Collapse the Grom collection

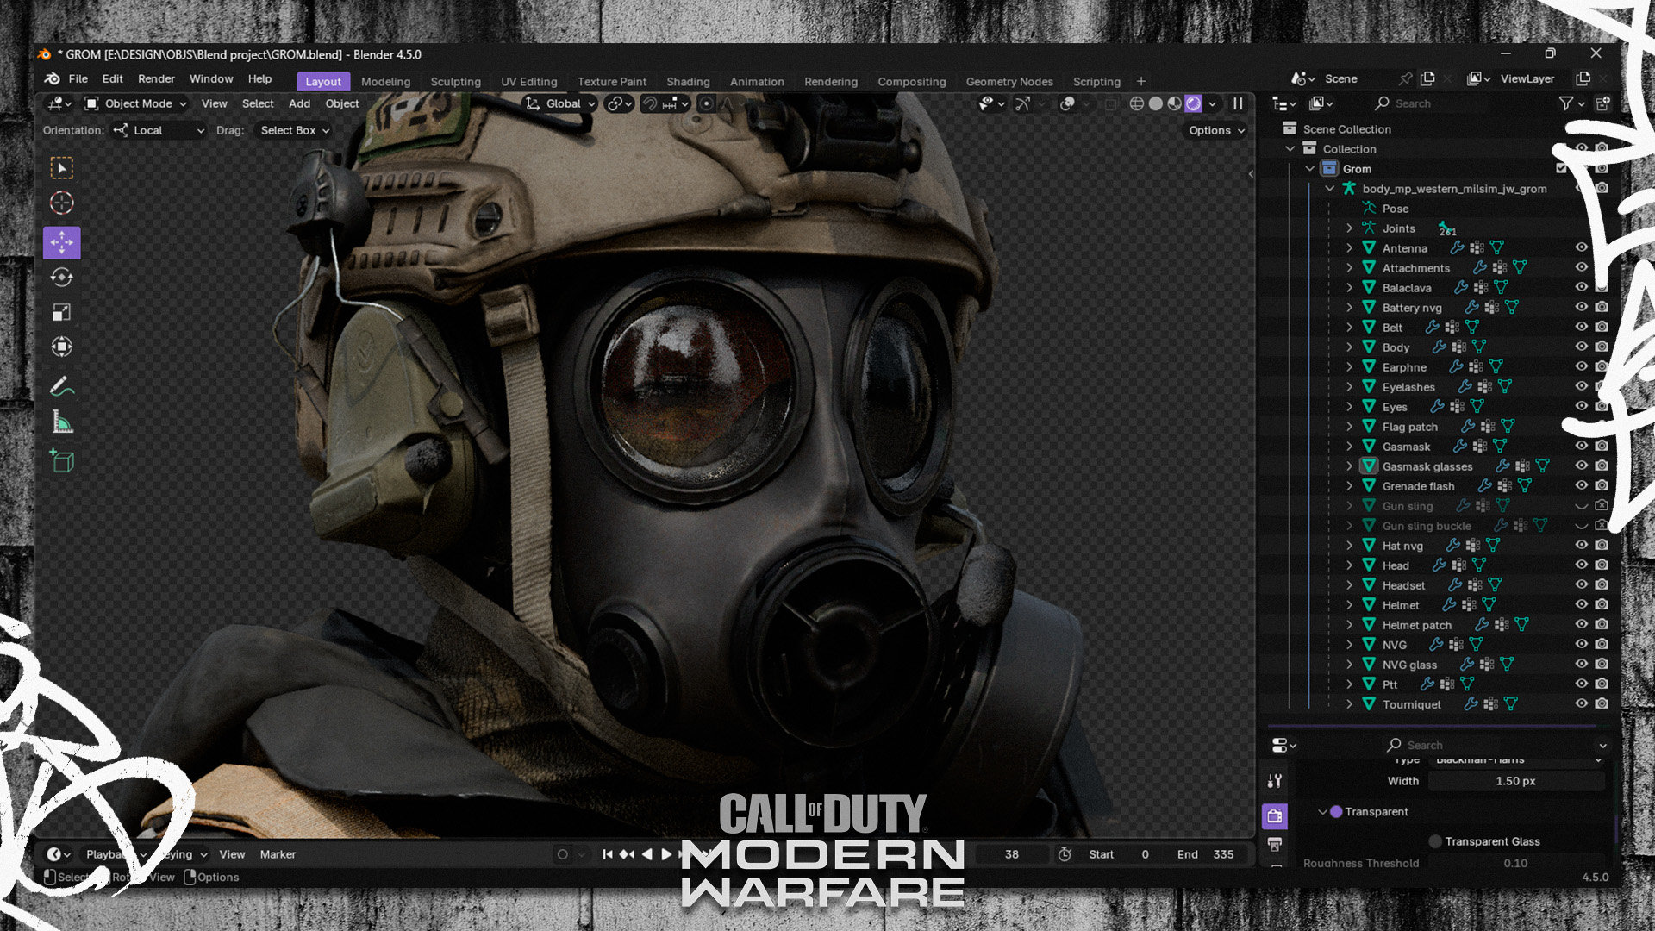click(1310, 169)
